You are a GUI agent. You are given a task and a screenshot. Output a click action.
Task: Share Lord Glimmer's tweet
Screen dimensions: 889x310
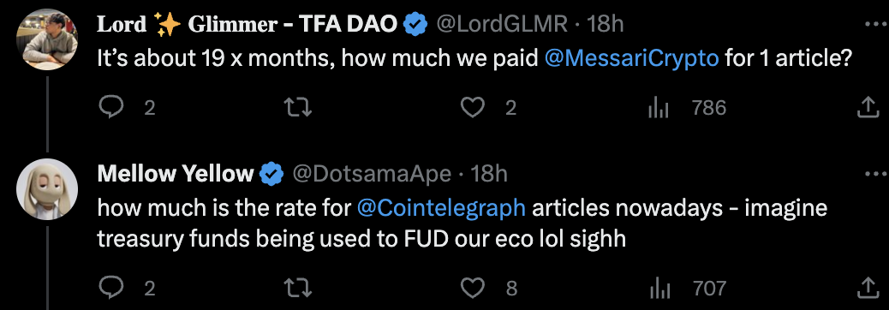pyautogui.click(x=867, y=107)
